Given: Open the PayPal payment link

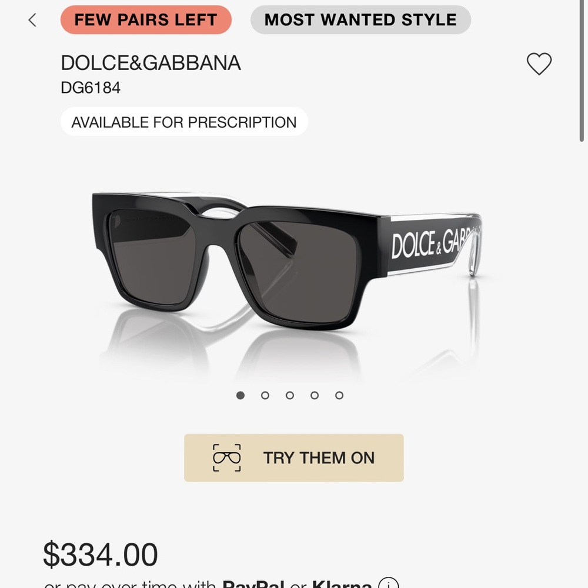Looking at the screenshot, I should click(x=254, y=584).
